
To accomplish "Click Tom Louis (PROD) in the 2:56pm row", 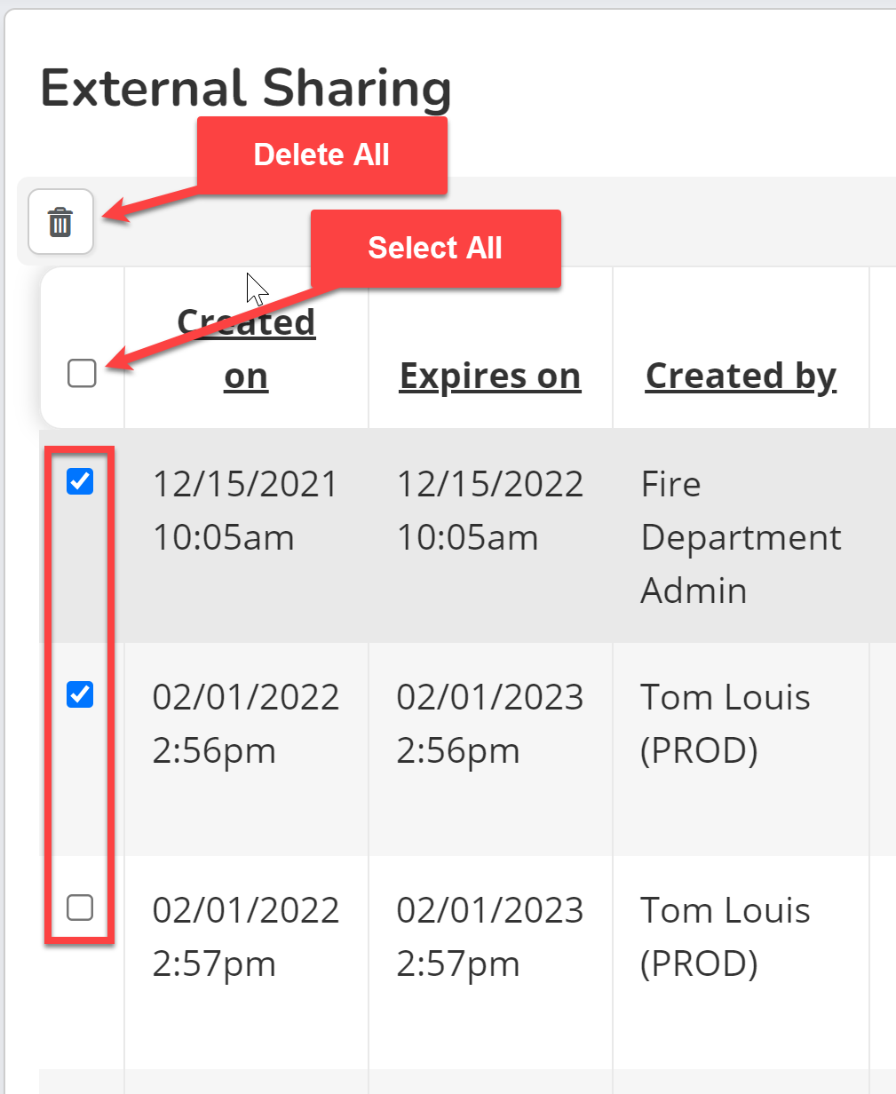I will pyautogui.click(x=725, y=724).
